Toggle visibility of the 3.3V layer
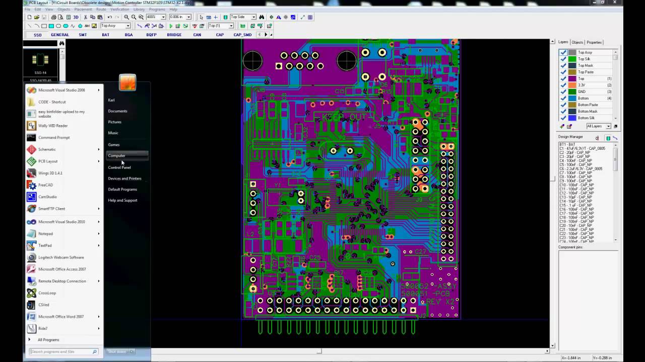 (x=563, y=85)
